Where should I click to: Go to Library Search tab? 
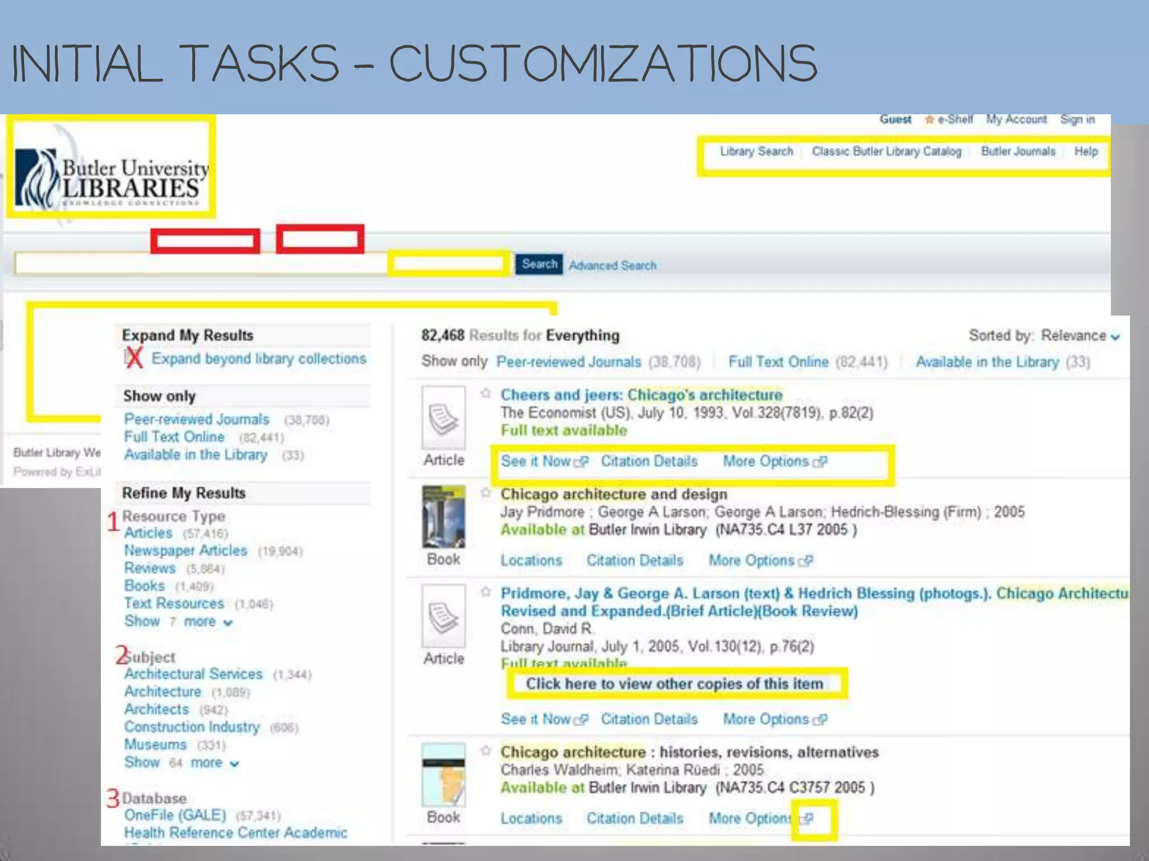point(756,151)
